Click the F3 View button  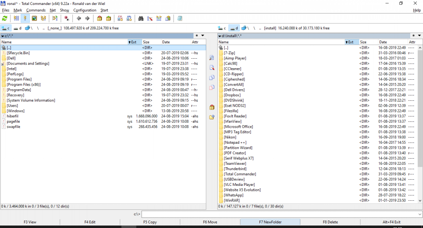(x=30, y=222)
